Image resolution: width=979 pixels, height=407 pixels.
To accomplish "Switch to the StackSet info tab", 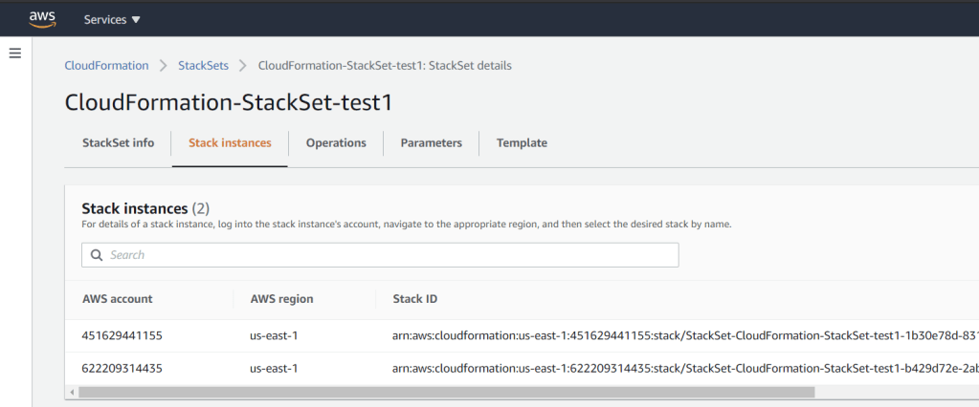I will pyautogui.click(x=118, y=143).
